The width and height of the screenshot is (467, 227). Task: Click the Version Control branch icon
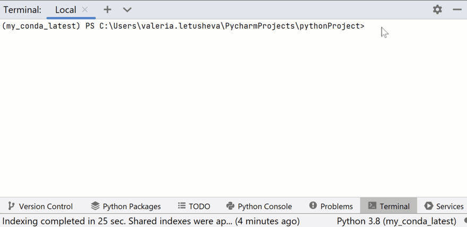pos(11,206)
